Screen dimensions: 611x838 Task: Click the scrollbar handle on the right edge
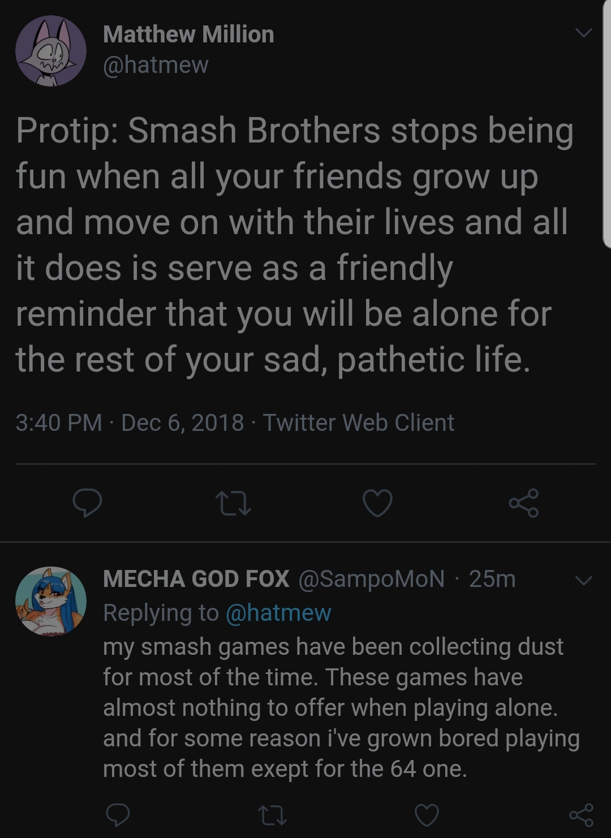[x=606, y=124]
